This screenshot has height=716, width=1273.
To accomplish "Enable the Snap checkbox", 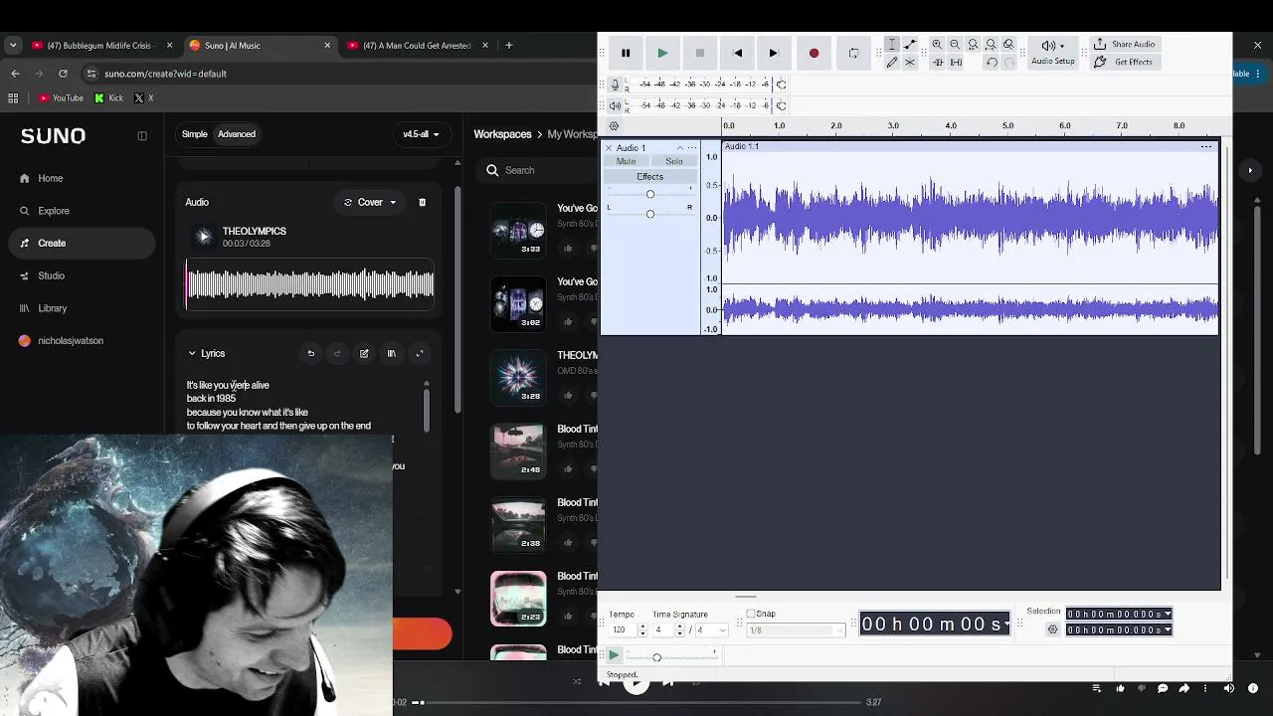I will [751, 614].
